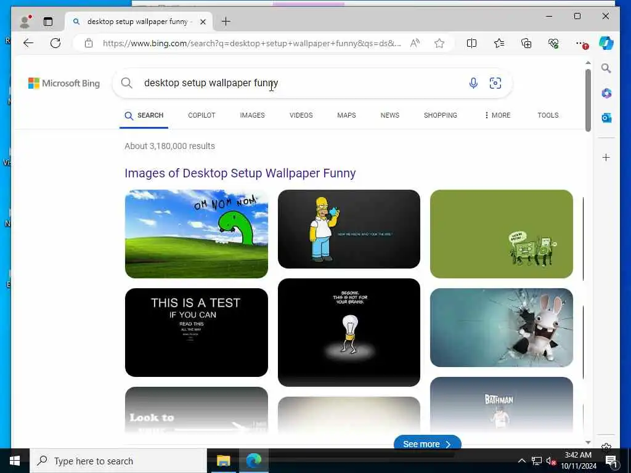Open Copilot sidebar button
Image resolution: width=631 pixels, height=473 pixels.
(x=606, y=43)
